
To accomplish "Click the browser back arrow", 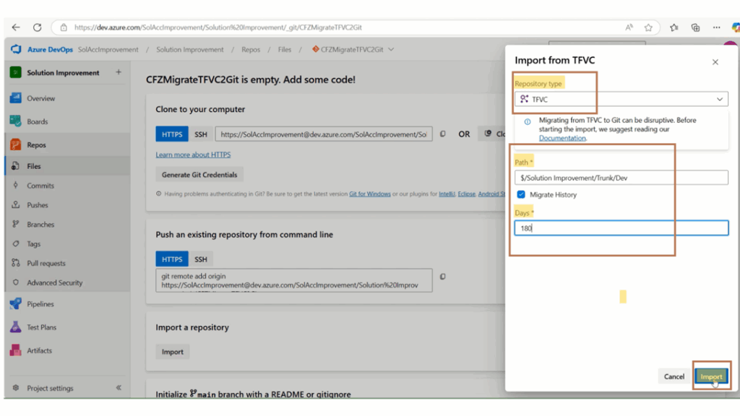I will tap(16, 27).
